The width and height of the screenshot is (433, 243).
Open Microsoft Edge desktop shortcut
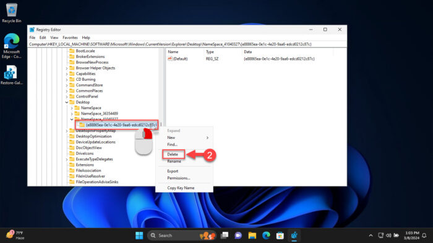[11, 46]
